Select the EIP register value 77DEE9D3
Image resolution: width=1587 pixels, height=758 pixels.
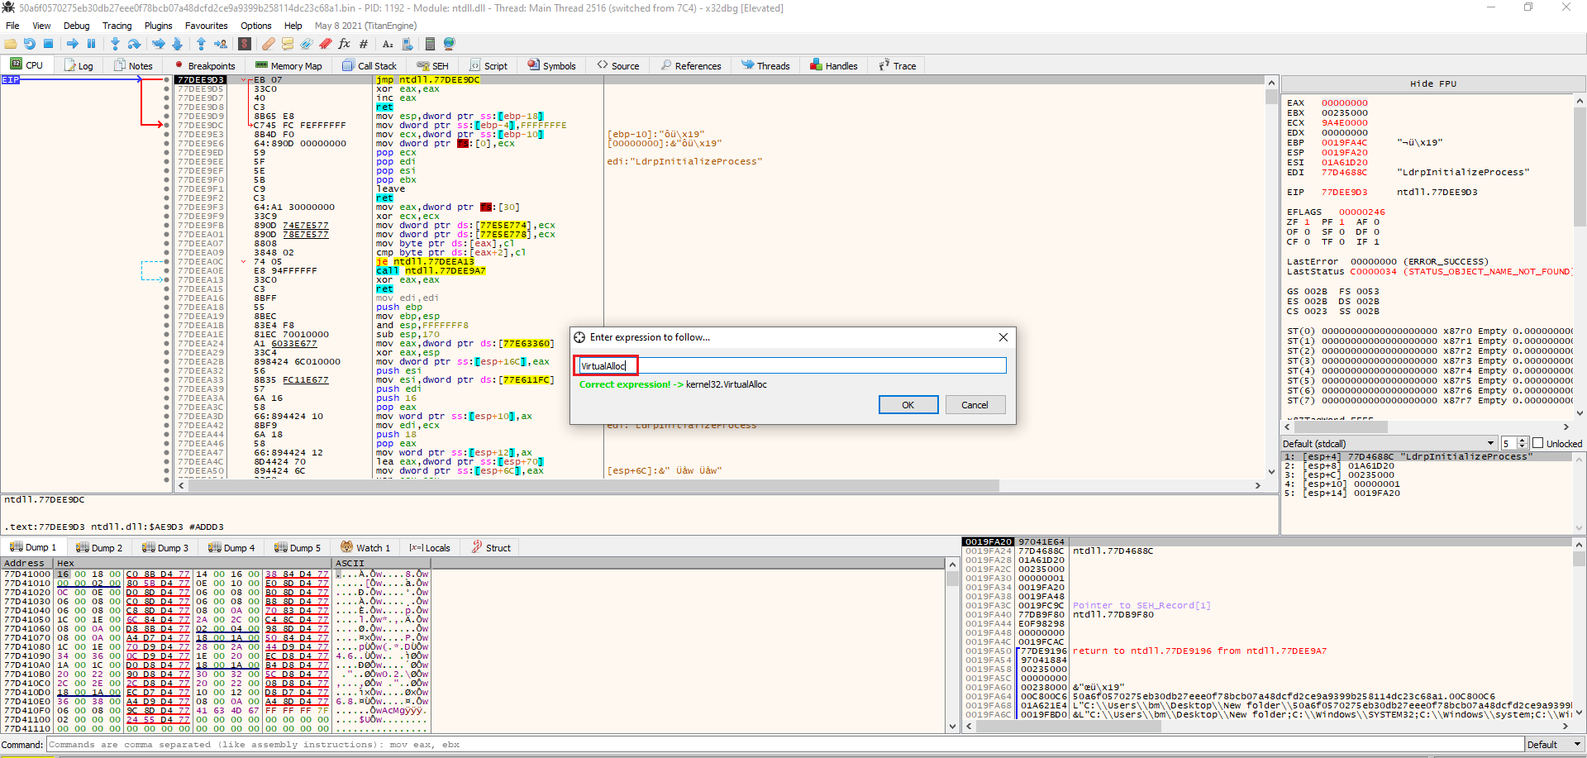[1344, 193]
